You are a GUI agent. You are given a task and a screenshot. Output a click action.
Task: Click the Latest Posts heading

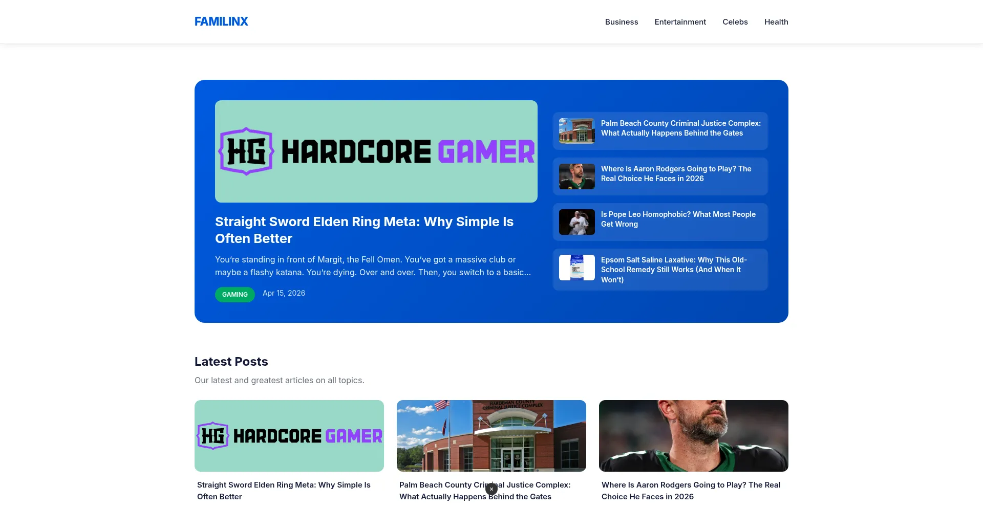point(231,362)
